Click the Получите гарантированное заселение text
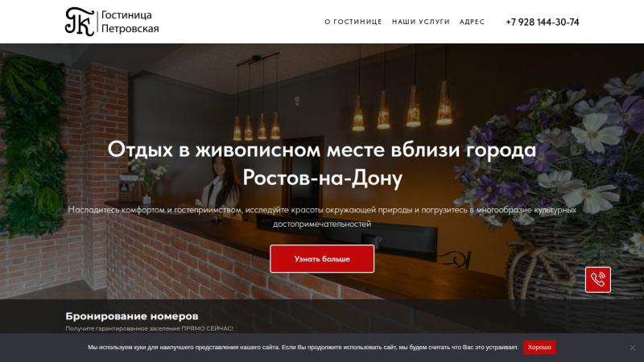Image resolution: width=644 pixels, height=362 pixels. pos(150,328)
